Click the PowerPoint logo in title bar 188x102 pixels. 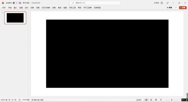(3, 3)
